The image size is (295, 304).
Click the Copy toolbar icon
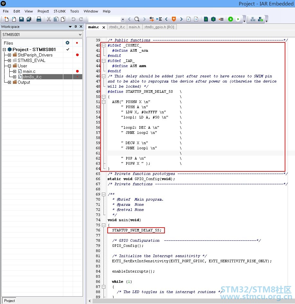[x=56, y=19]
